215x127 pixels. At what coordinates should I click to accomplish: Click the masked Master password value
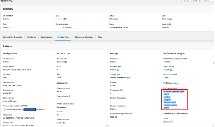(59, 99)
